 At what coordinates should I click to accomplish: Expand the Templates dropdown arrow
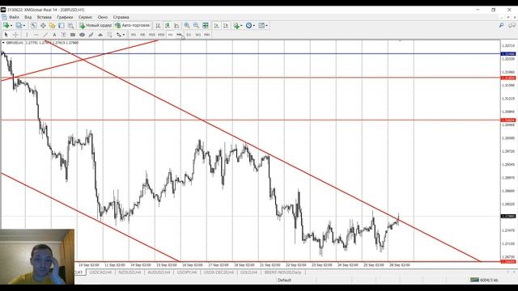tap(267, 25)
